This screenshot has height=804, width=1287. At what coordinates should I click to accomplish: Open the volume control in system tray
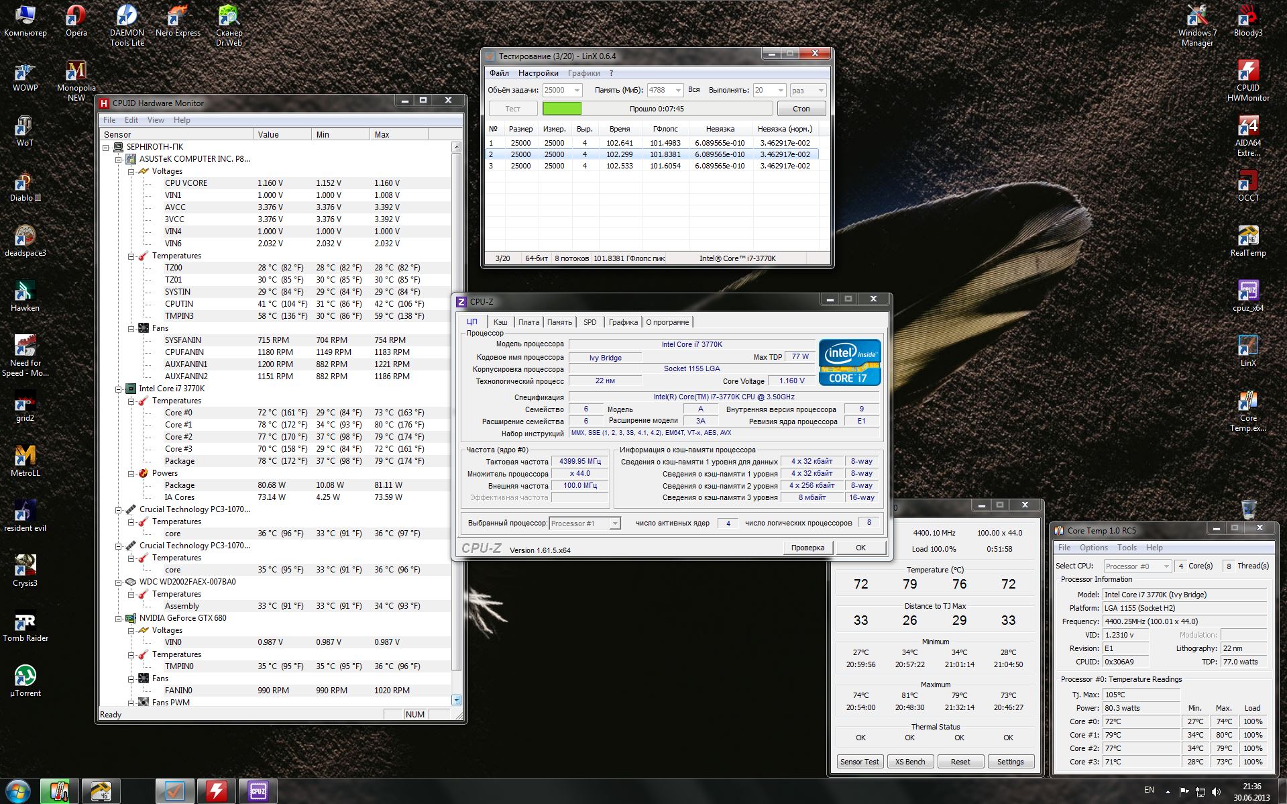tap(1216, 792)
